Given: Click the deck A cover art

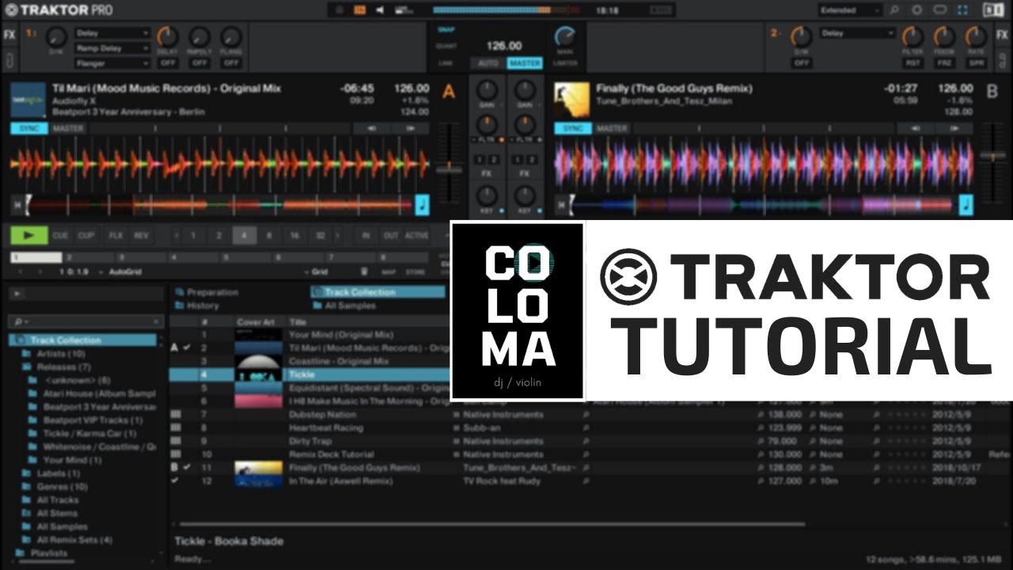Looking at the screenshot, I should [28, 100].
